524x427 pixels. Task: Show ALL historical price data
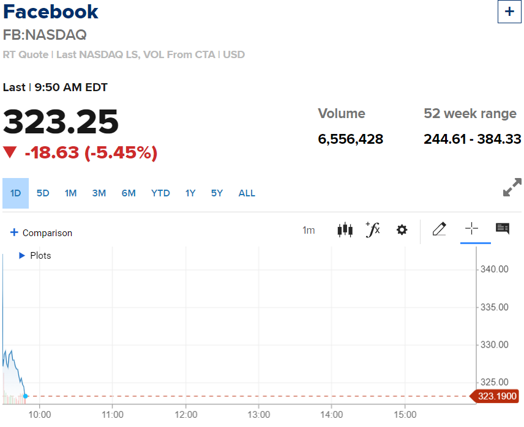tap(247, 193)
